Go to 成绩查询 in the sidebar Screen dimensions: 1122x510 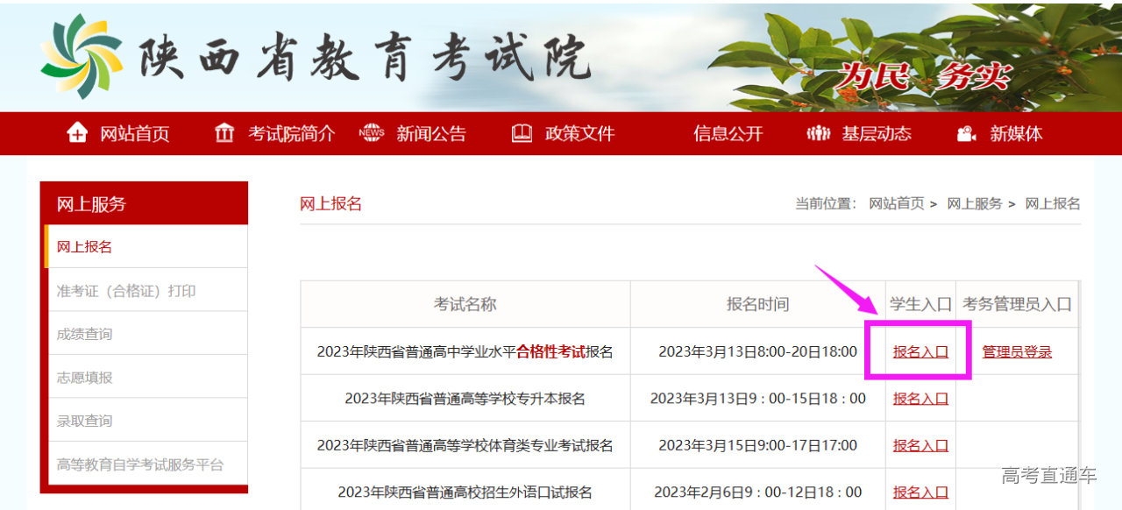pos(84,334)
